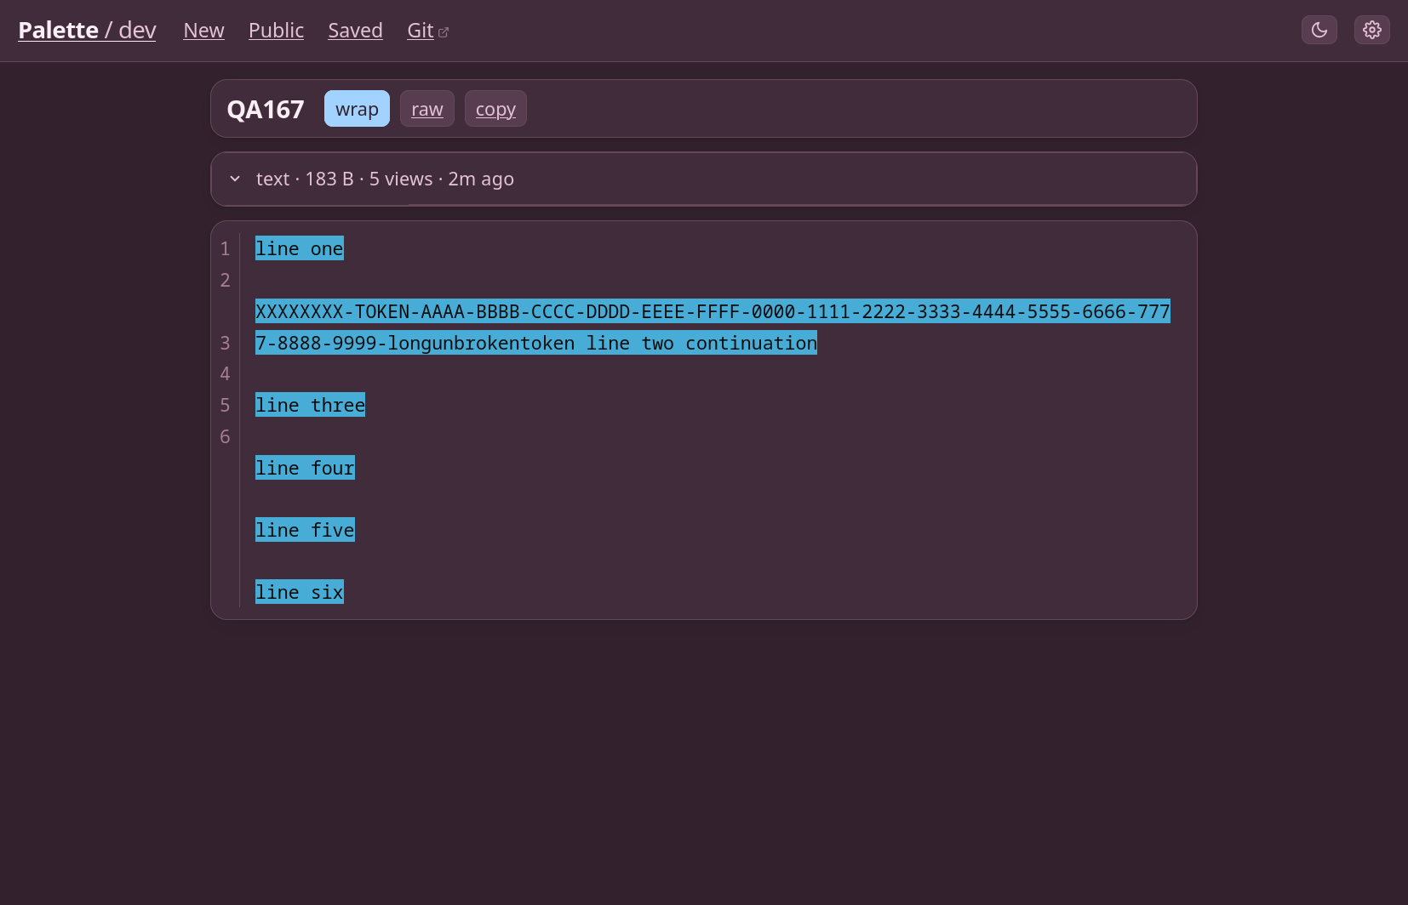Image resolution: width=1408 pixels, height=905 pixels.
Task: Follow the Git link
Action: pyautogui.click(x=421, y=31)
